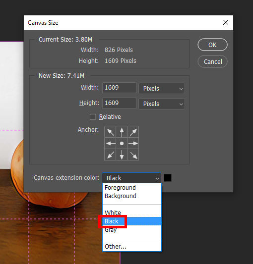
Task: Enable the Relative checkbox
Action: click(x=93, y=117)
